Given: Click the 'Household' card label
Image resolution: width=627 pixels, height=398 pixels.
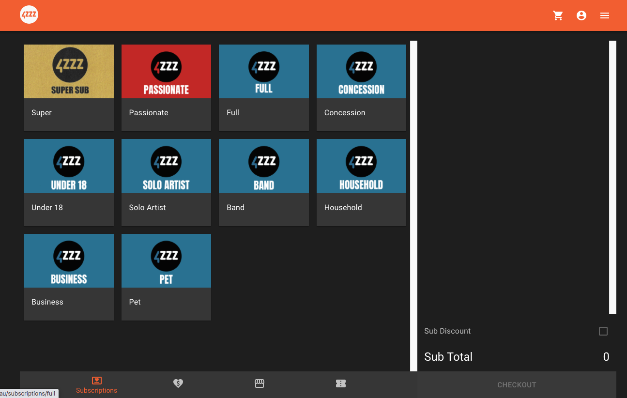Looking at the screenshot, I should (x=343, y=207).
